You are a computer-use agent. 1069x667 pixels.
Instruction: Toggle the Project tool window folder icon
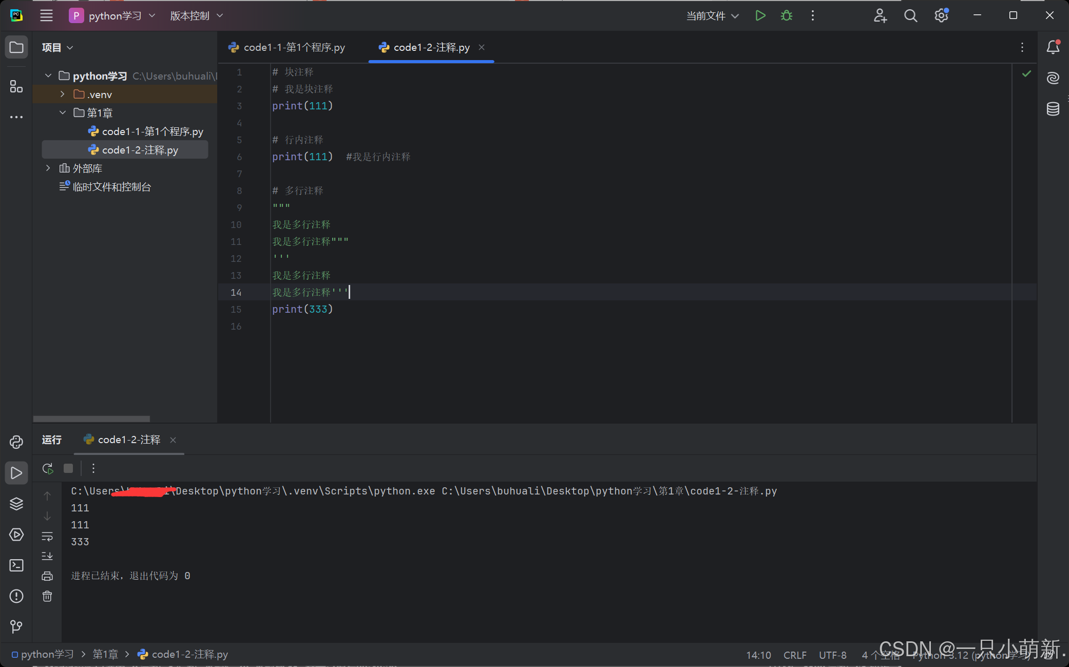tap(16, 47)
